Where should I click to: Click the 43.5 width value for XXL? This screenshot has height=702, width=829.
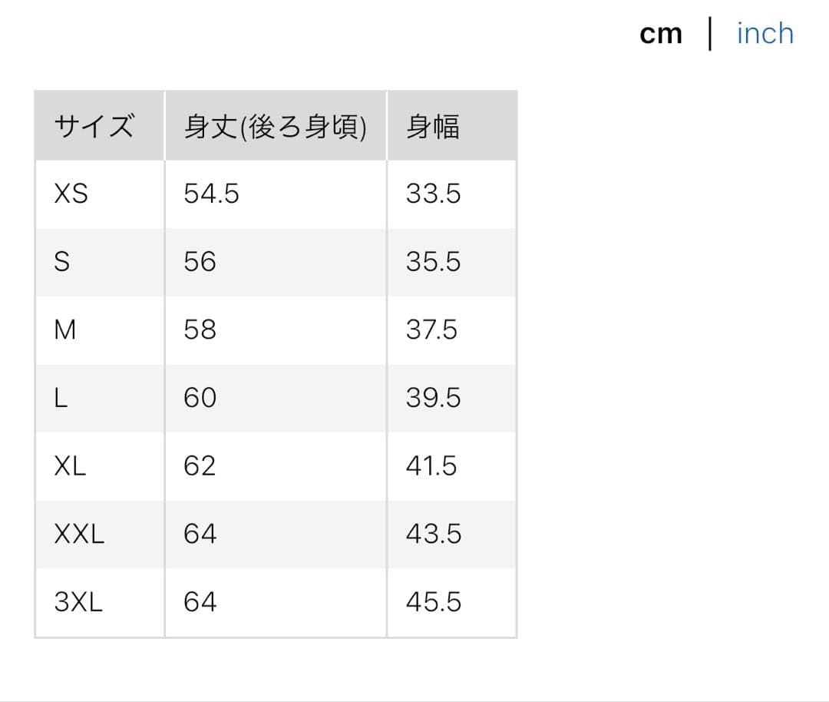coord(434,534)
